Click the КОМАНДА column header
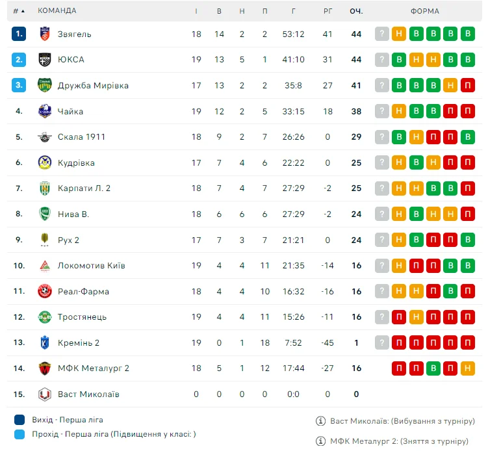488x451 pixels. click(57, 11)
